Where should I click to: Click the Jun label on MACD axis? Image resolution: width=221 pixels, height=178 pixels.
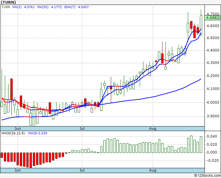click(18, 170)
